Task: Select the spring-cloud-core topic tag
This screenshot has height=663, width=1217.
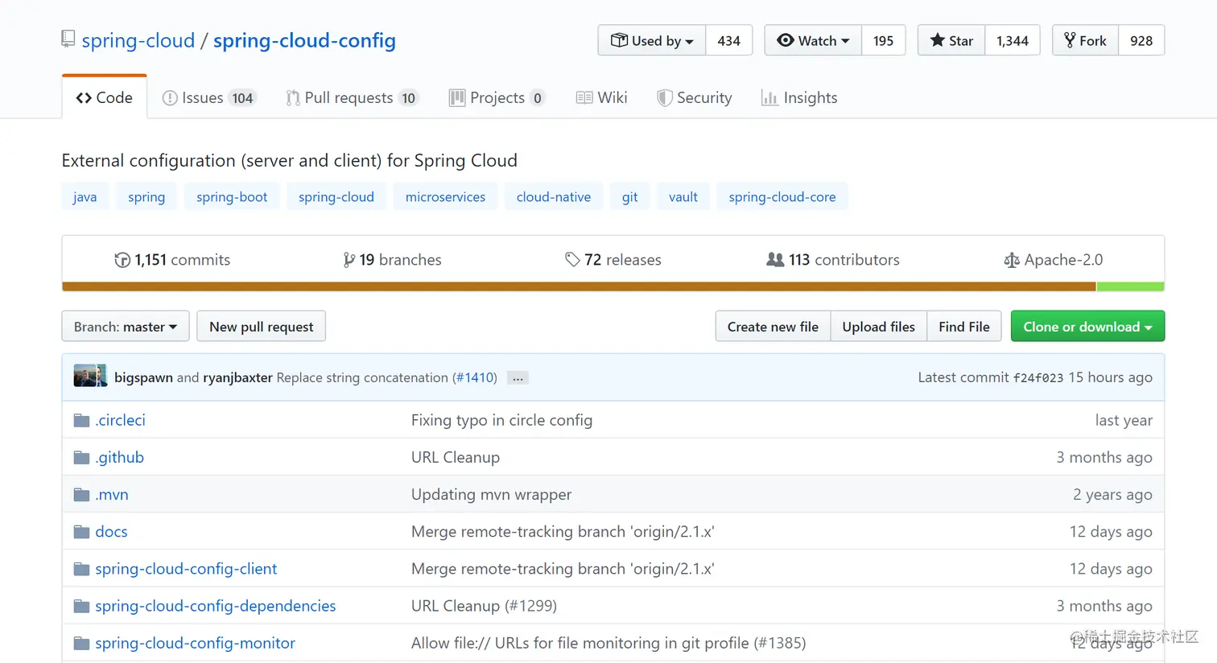Action: [x=782, y=197]
